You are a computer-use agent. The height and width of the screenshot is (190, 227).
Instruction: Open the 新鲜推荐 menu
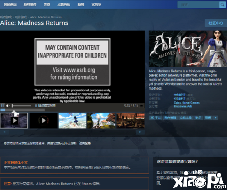(x=30, y=5)
